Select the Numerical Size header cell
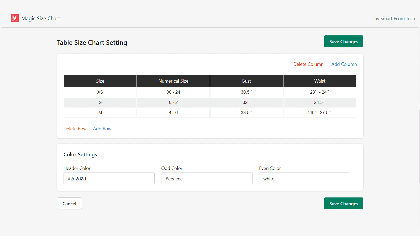This screenshot has height=236, width=420. click(x=173, y=81)
